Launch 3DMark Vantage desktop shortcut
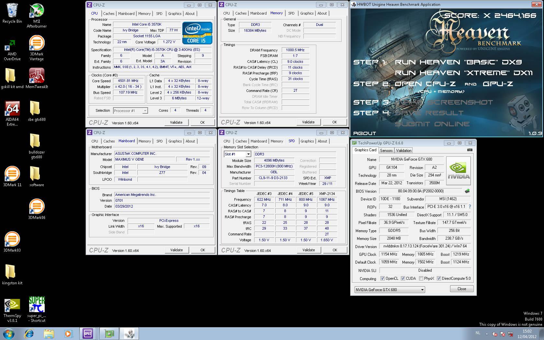 tap(37, 48)
